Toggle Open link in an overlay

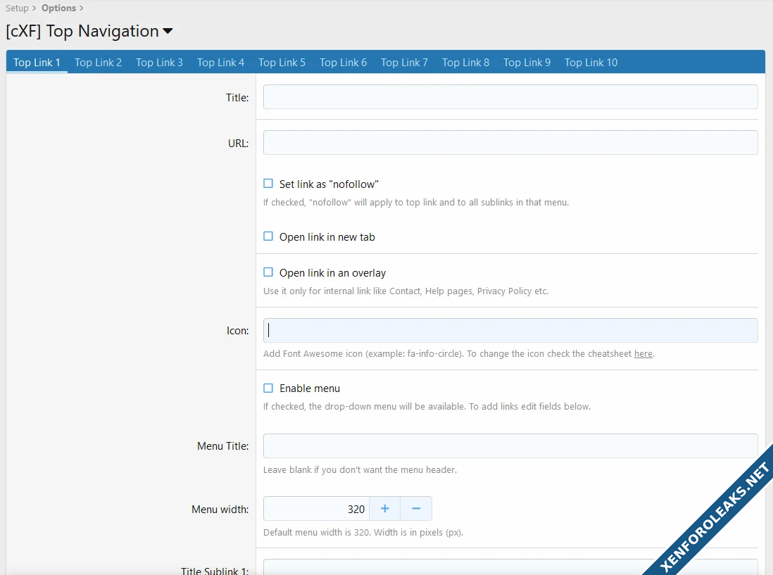pos(268,272)
